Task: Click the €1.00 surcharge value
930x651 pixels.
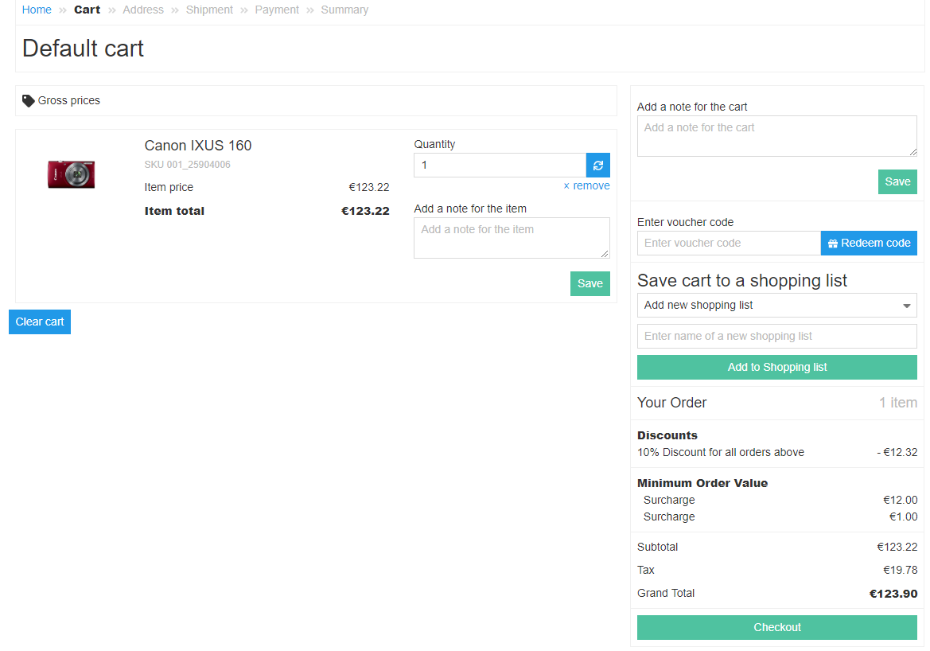Action: pyautogui.click(x=903, y=517)
